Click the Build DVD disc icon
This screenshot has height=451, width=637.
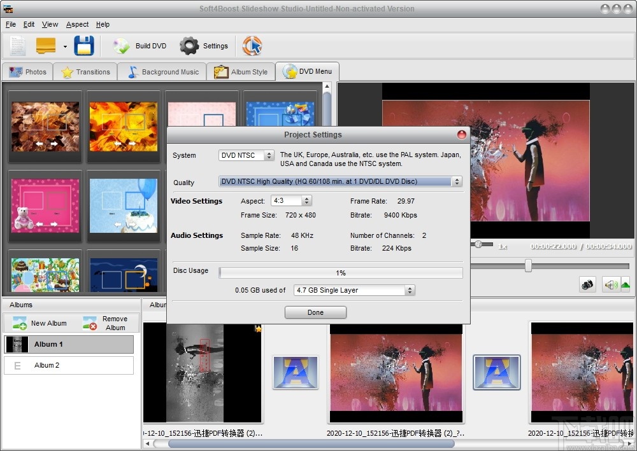click(x=121, y=46)
